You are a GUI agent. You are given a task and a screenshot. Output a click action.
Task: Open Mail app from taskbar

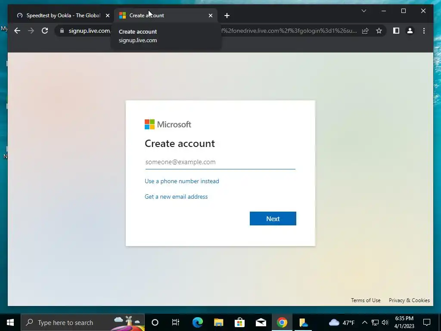click(261, 322)
